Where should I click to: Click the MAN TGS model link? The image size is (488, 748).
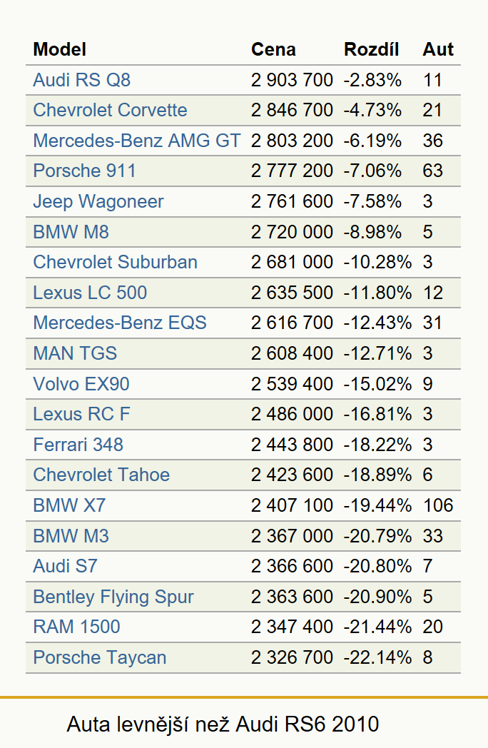75,353
